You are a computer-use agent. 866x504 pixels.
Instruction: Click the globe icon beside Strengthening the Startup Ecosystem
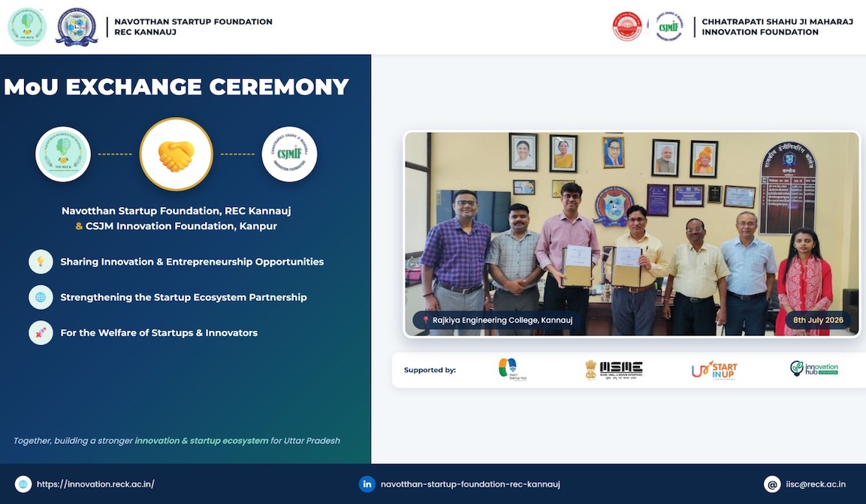tap(41, 297)
